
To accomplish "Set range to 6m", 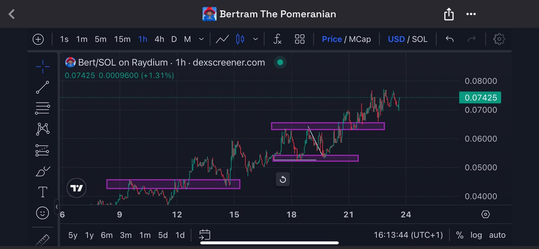I will (x=107, y=235).
